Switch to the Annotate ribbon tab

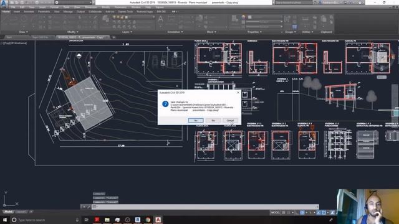[29, 12]
